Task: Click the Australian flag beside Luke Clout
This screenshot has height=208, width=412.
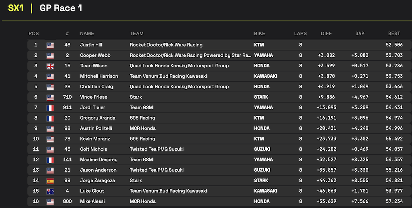Action: click(x=50, y=192)
